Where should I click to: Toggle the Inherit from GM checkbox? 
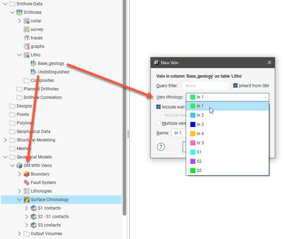click(236, 86)
